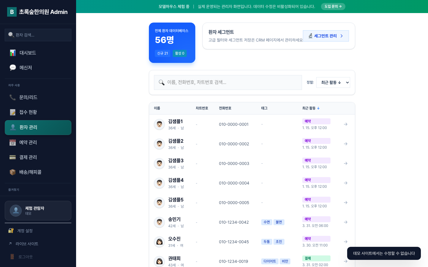This screenshot has width=428, height=267.
Task: Click the bar chart icon beside 대시보드
Action: click(x=12, y=53)
